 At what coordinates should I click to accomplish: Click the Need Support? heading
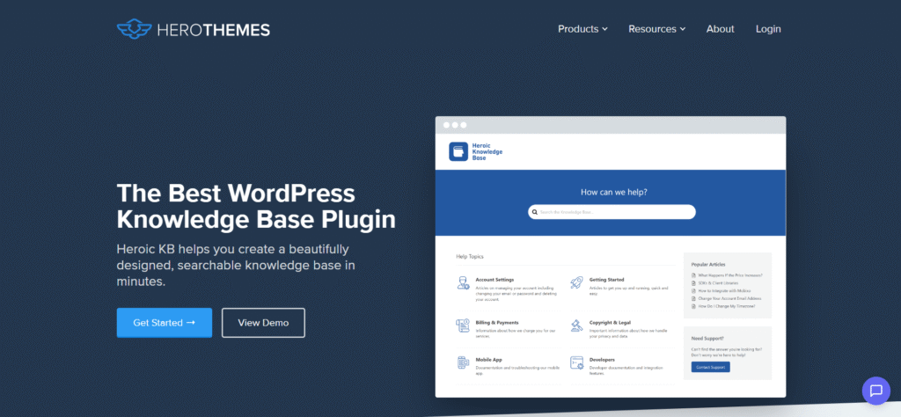707,339
